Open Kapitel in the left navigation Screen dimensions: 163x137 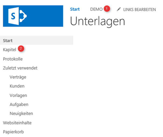(9, 50)
